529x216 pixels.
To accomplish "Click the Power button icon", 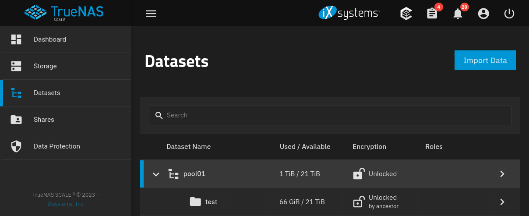I will point(509,14).
